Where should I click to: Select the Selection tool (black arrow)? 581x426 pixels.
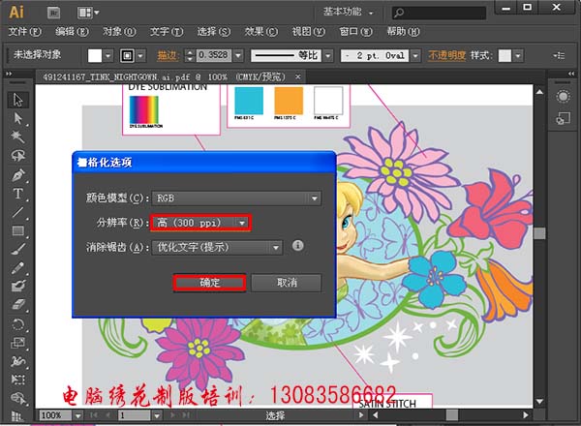[17, 100]
